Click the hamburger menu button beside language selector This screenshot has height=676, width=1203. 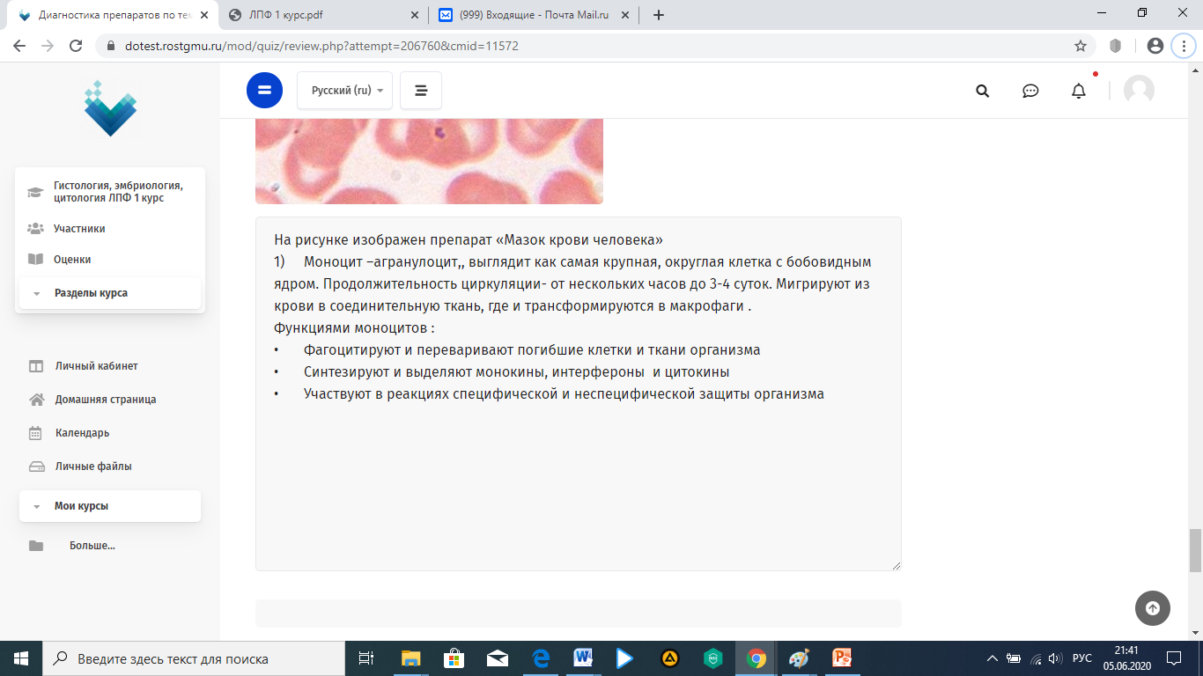pyautogui.click(x=421, y=91)
